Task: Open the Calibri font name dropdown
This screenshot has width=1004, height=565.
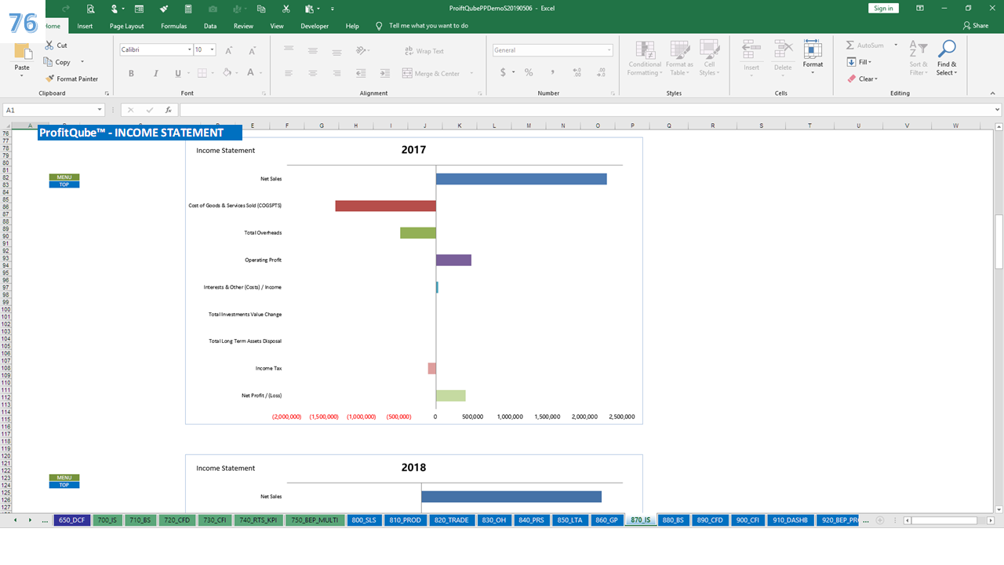Action: [189, 49]
